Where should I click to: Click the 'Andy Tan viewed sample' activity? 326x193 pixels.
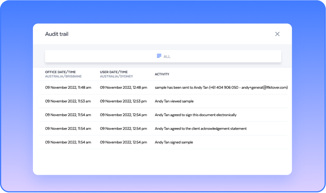click(174, 101)
